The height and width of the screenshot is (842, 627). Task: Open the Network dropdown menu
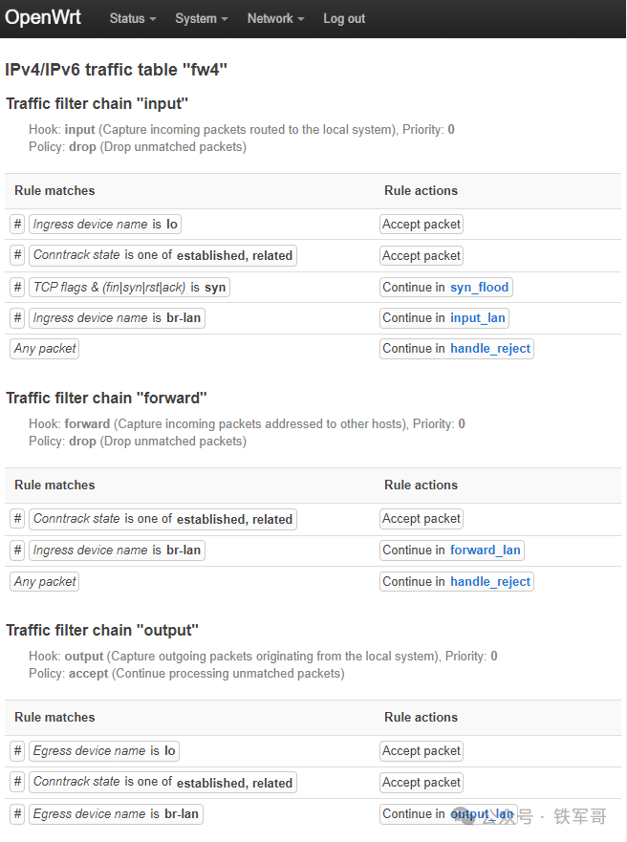[x=275, y=18]
